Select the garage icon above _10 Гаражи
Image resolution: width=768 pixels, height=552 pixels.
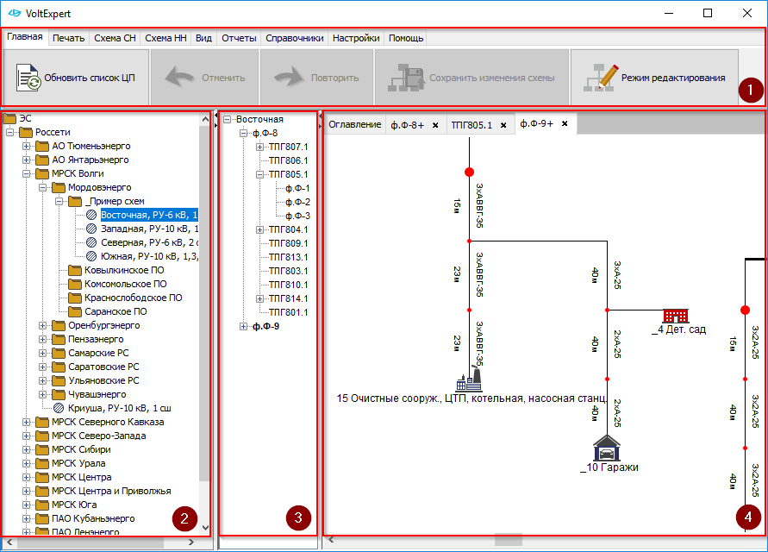tap(607, 448)
